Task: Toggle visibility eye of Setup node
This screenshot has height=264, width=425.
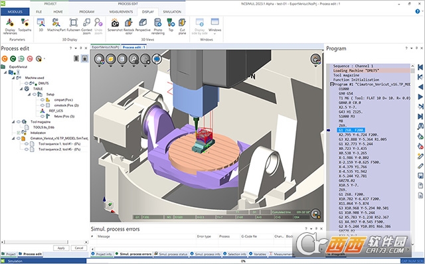Action: pyautogui.click(x=35, y=94)
